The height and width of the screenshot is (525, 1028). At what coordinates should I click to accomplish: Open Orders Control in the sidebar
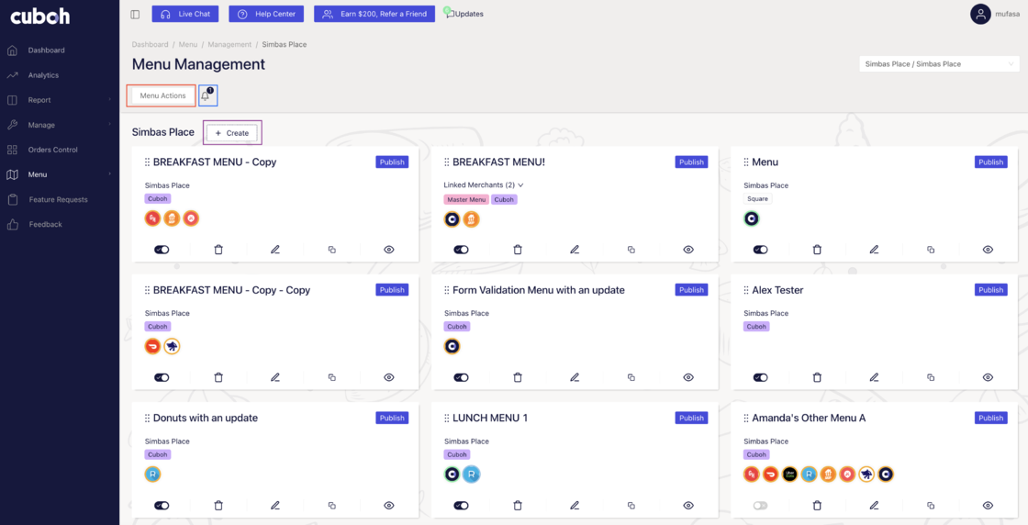coord(52,150)
